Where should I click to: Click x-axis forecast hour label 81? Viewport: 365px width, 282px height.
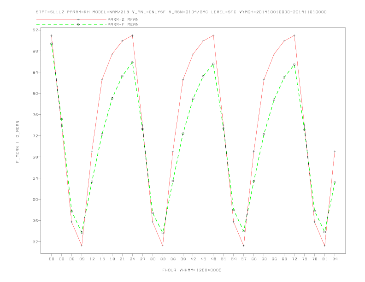[325, 259]
